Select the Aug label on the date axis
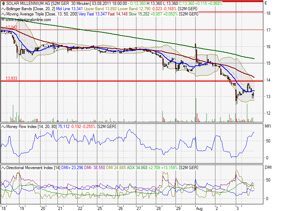 [x=200, y=208]
